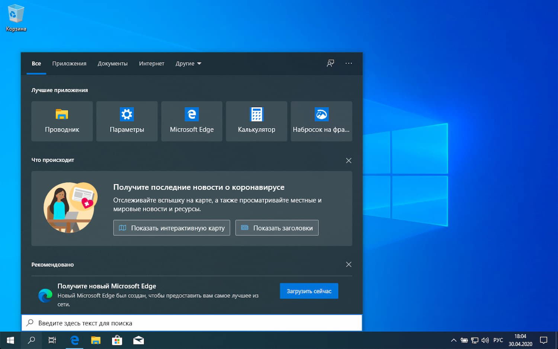The image size is (558, 349).
Task: Open Набросок на фрагменте экрана
Action: coord(321,121)
